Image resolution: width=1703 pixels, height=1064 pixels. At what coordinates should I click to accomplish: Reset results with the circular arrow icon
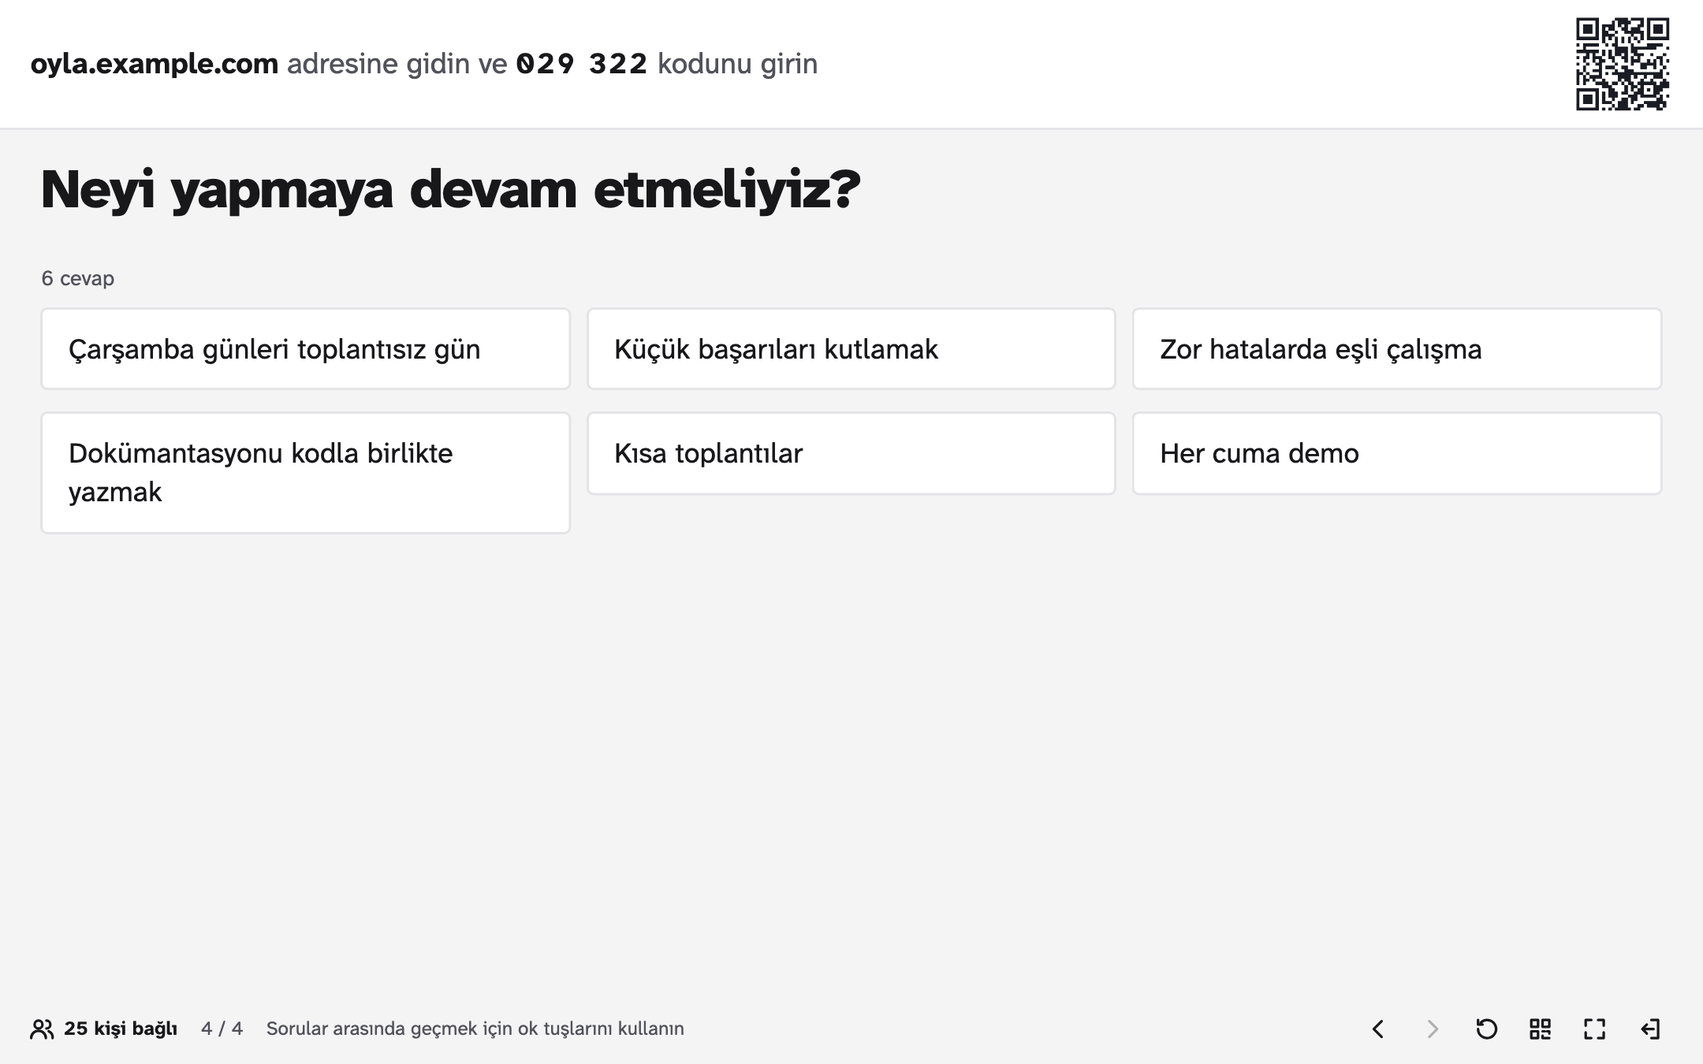click(x=1486, y=1029)
